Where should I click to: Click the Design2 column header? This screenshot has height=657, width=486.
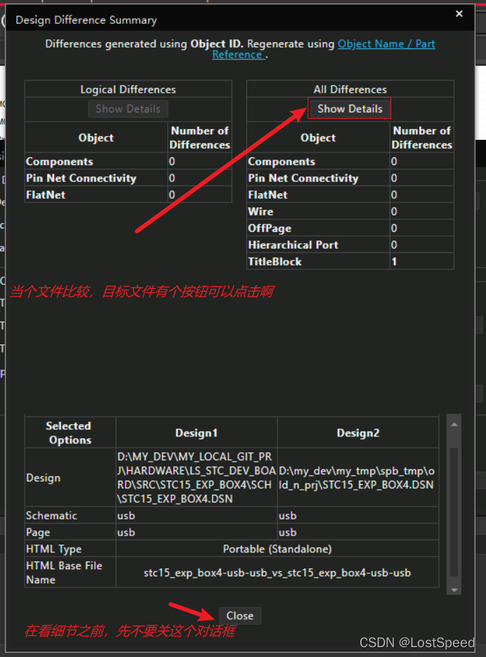coord(358,433)
